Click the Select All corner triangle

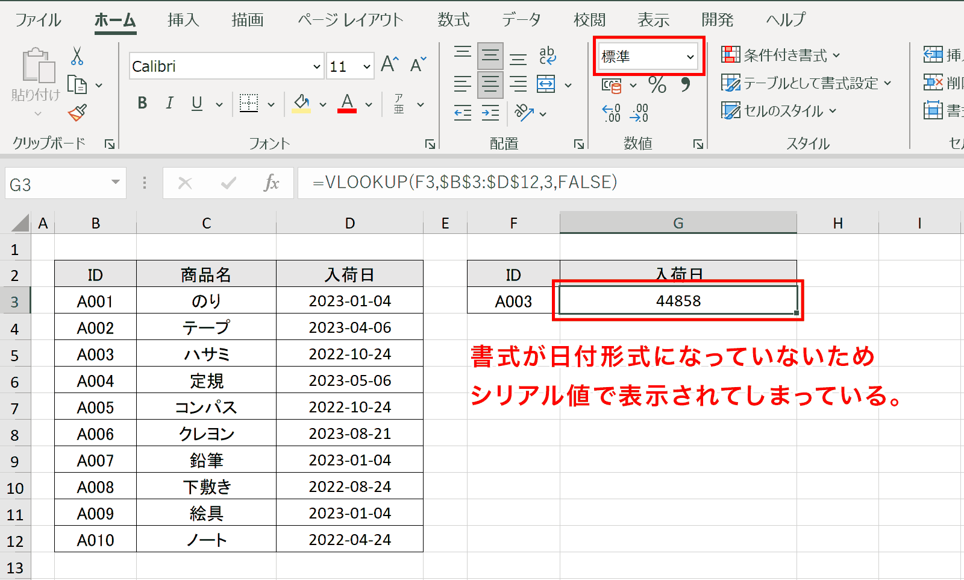tap(19, 223)
